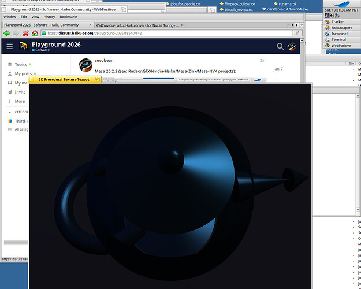Click scroll-down arrow in right background window

[x=358, y=209]
